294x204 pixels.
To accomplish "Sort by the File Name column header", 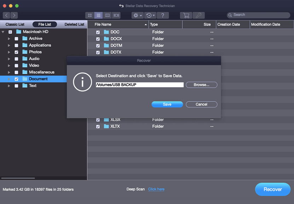I will click(x=118, y=24).
